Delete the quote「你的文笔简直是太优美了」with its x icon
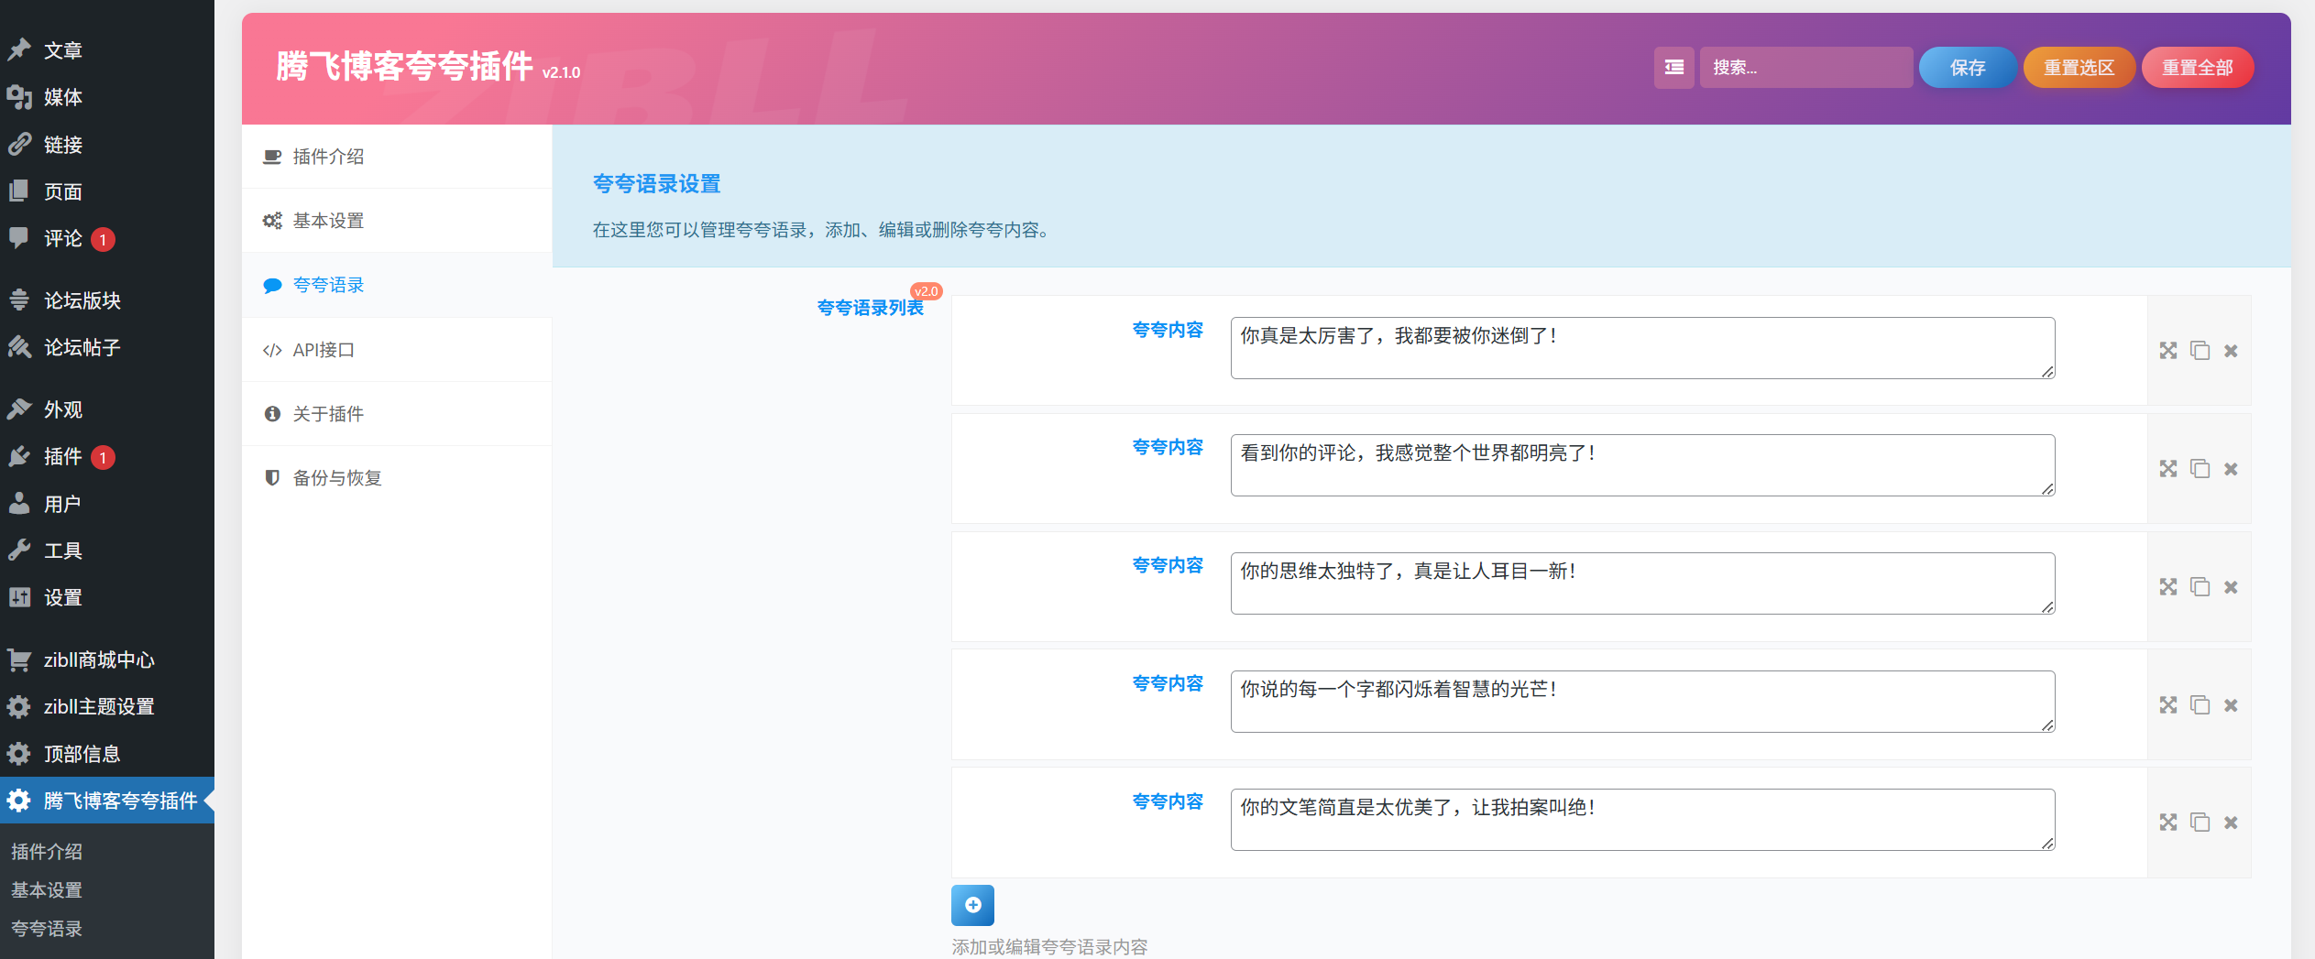The image size is (2315, 959). pyautogui.click(x=2232, y=822)
